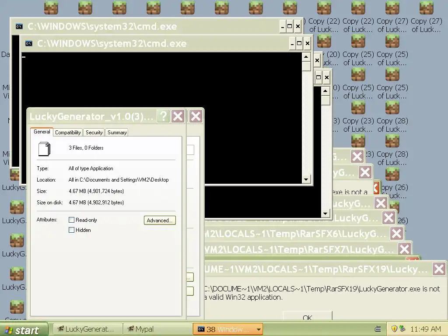Image resolution: width=448 pixels, height=336 pixels.
Task: Click the front cmd.exe scrollbar thumb
Action: tap(306, 66)
